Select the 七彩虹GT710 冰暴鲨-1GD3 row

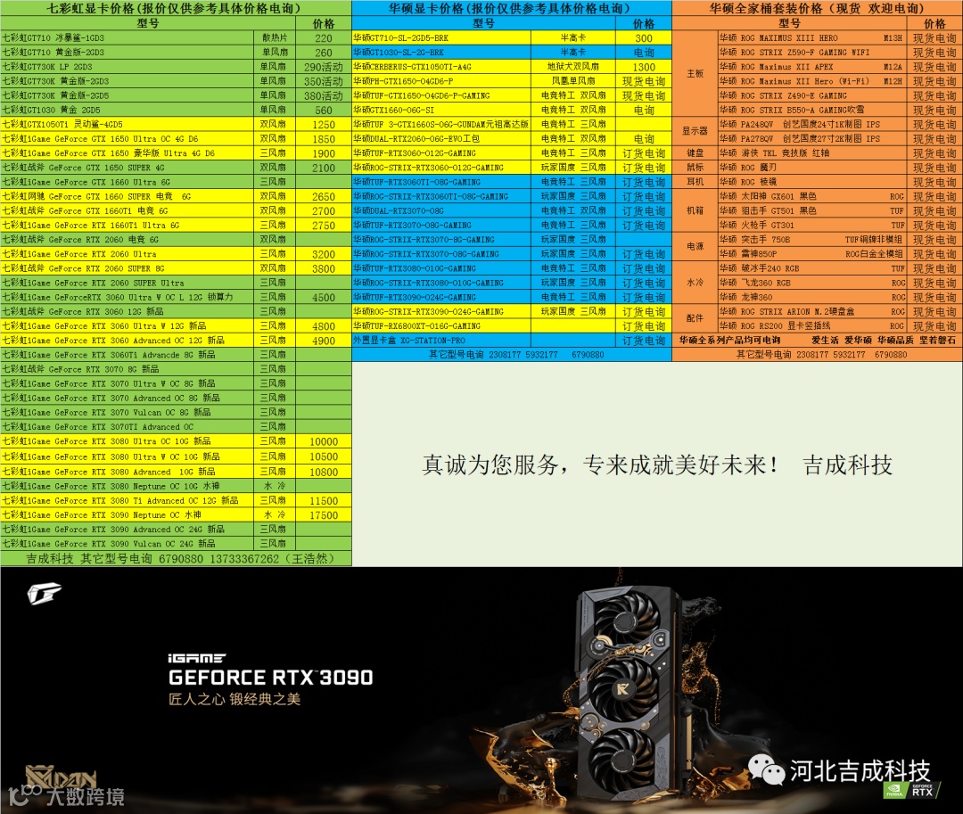(x=176, y=37)
